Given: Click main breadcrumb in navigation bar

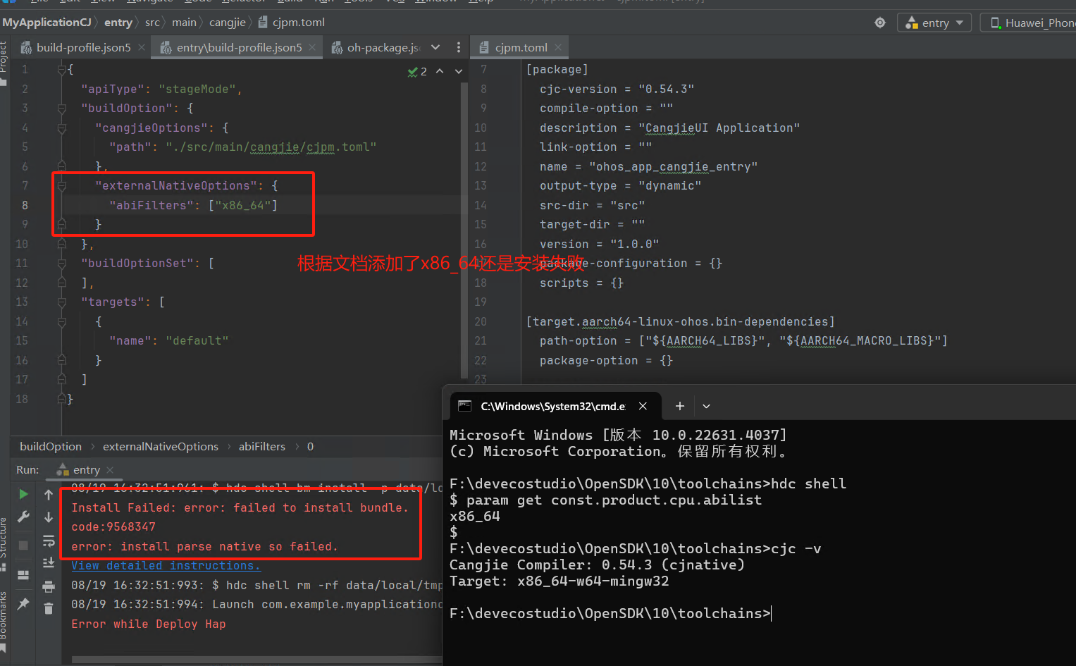Looking at the screenshot, I should pos(184,23).
